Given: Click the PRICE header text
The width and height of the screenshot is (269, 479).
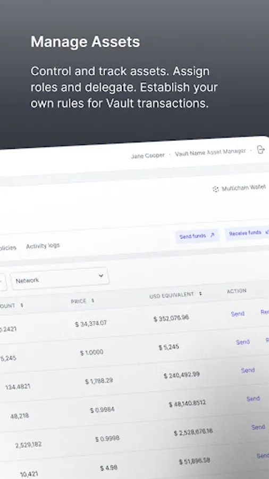Looking at the screenshot, I should coord(79,302).
